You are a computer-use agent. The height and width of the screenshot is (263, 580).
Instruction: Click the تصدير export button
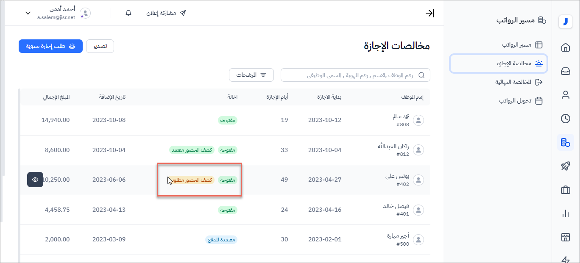[x=100, y=46]
